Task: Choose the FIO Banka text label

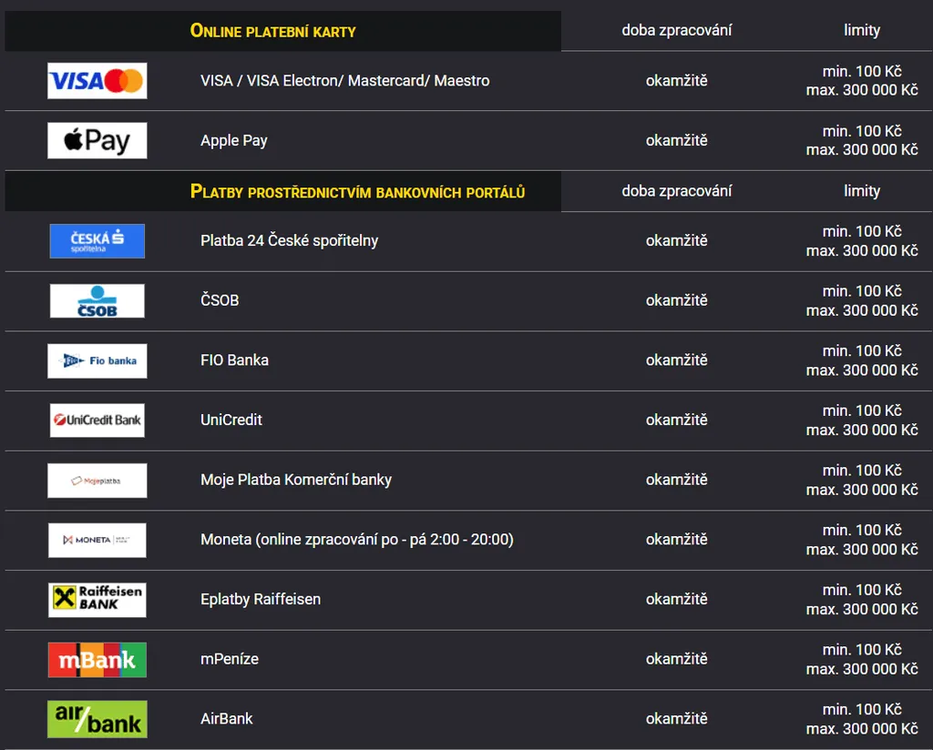Action: coord(234,360)
